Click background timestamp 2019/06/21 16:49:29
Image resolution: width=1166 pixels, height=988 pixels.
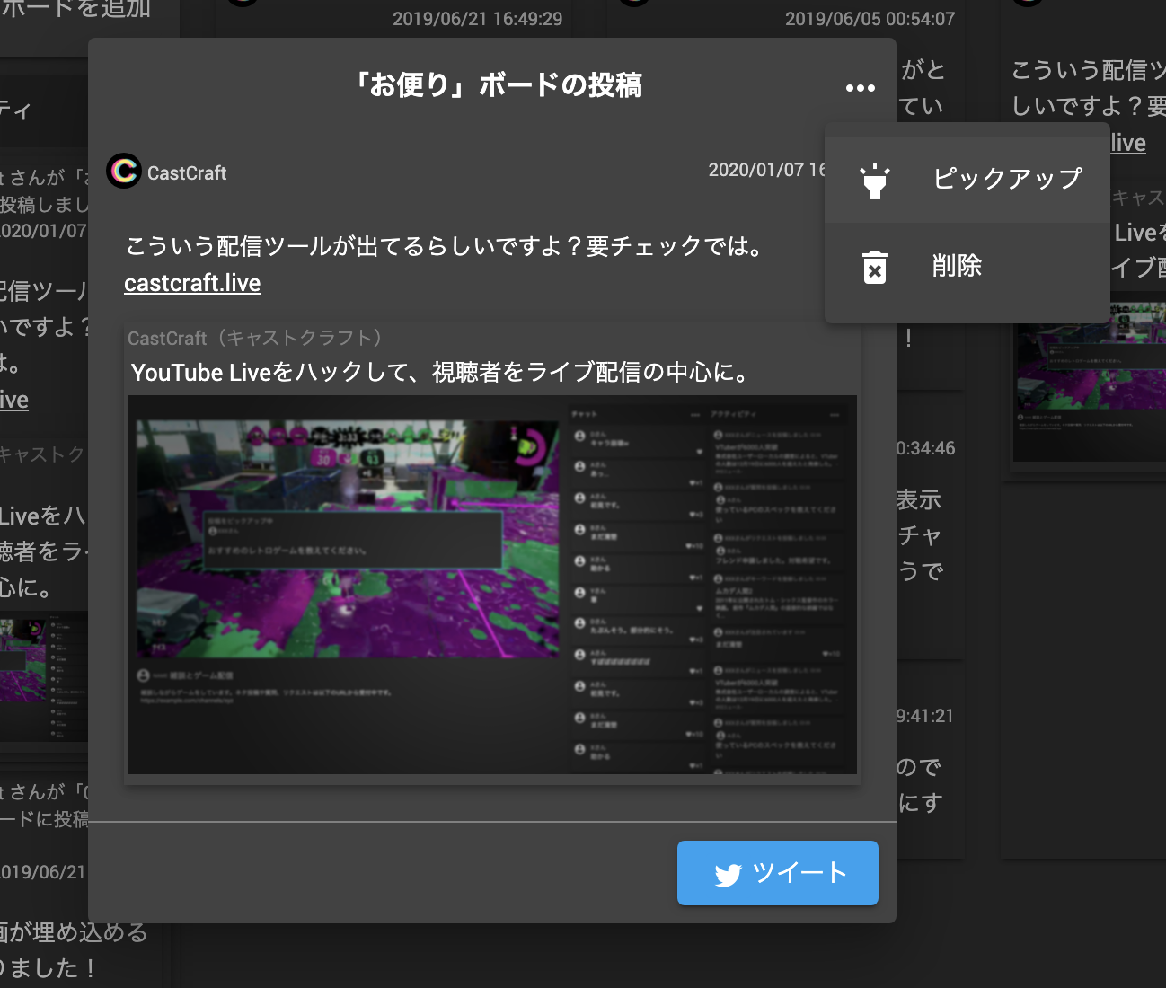477,19
